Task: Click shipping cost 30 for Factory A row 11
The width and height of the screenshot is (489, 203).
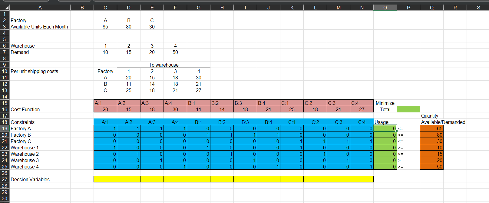Action: [199, 78]
